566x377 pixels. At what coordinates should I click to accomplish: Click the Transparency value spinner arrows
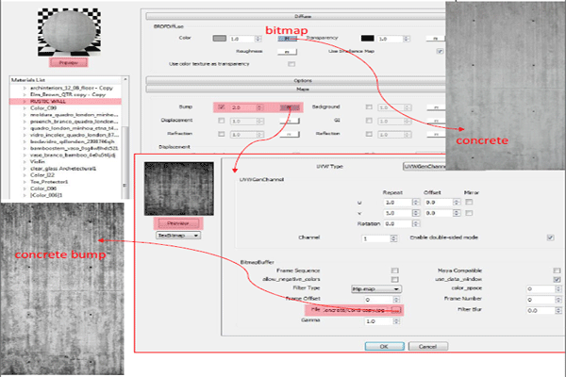click(407, 39)
